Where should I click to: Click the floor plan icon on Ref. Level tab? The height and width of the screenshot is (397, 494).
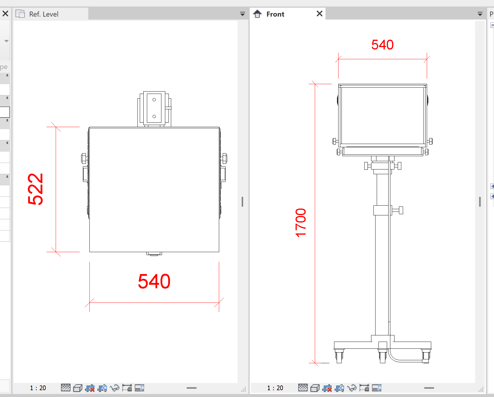[x=20, y=14]
